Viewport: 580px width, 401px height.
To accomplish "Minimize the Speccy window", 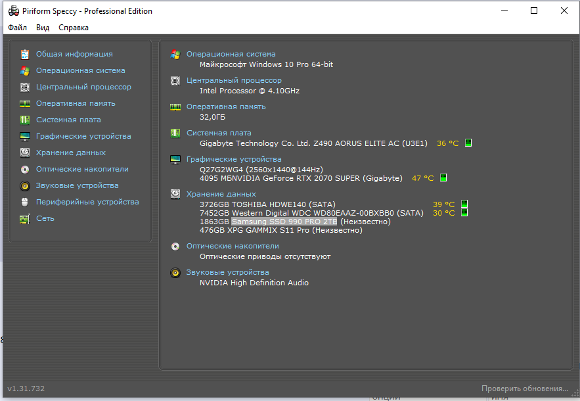I will pos(504,11).
